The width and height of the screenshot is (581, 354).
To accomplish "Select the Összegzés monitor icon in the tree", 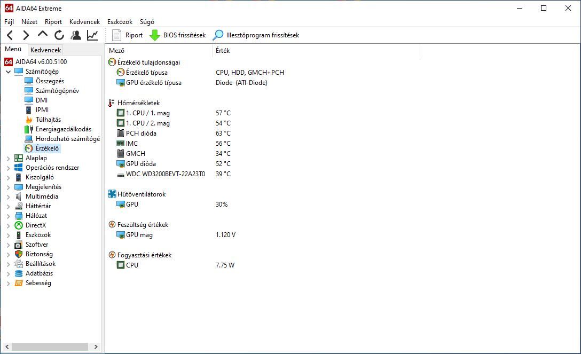I will (x=29, y=81).
